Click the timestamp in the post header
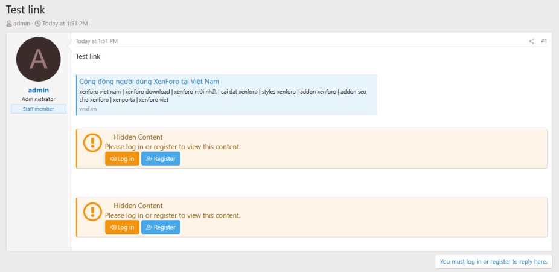Screen dimensions: 559x272 point(97,41)
